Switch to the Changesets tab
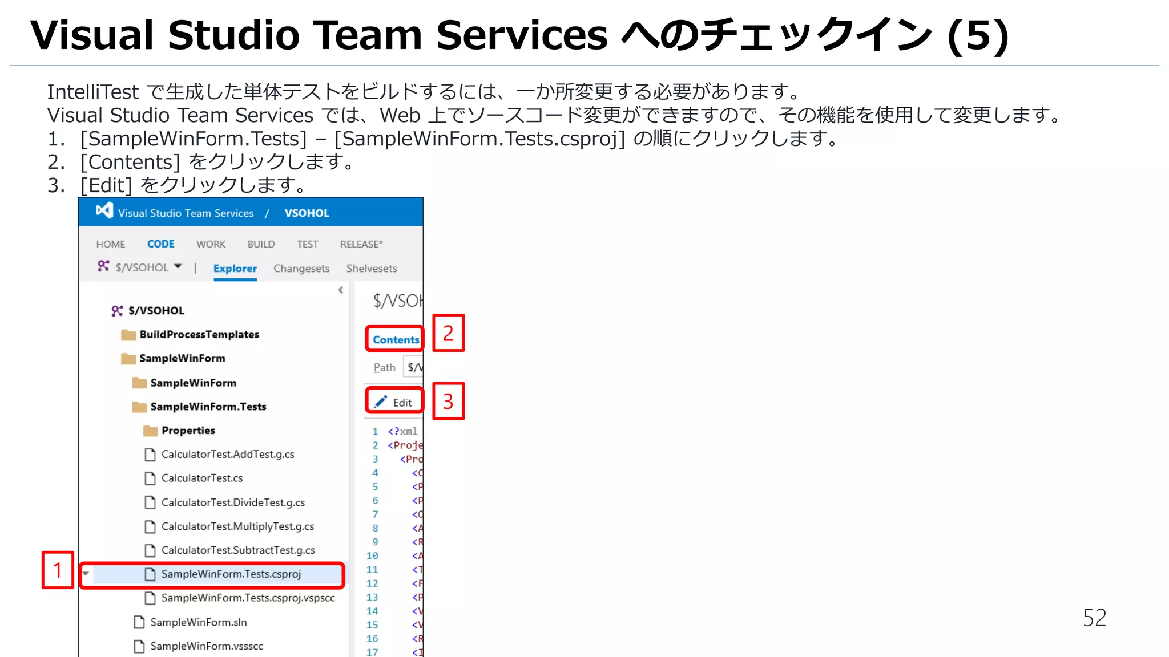1169x657 pixels. (301, 269)
